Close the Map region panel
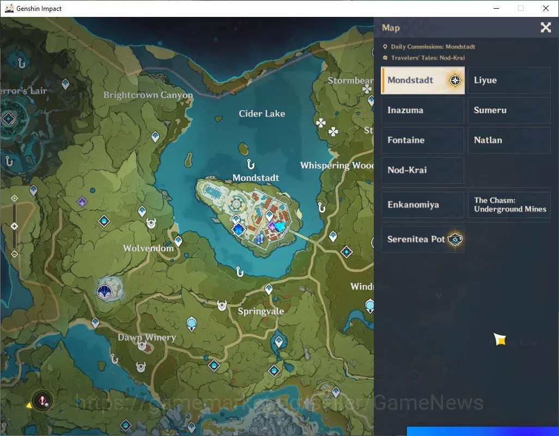The image size is (559, 436). point(545,27)
